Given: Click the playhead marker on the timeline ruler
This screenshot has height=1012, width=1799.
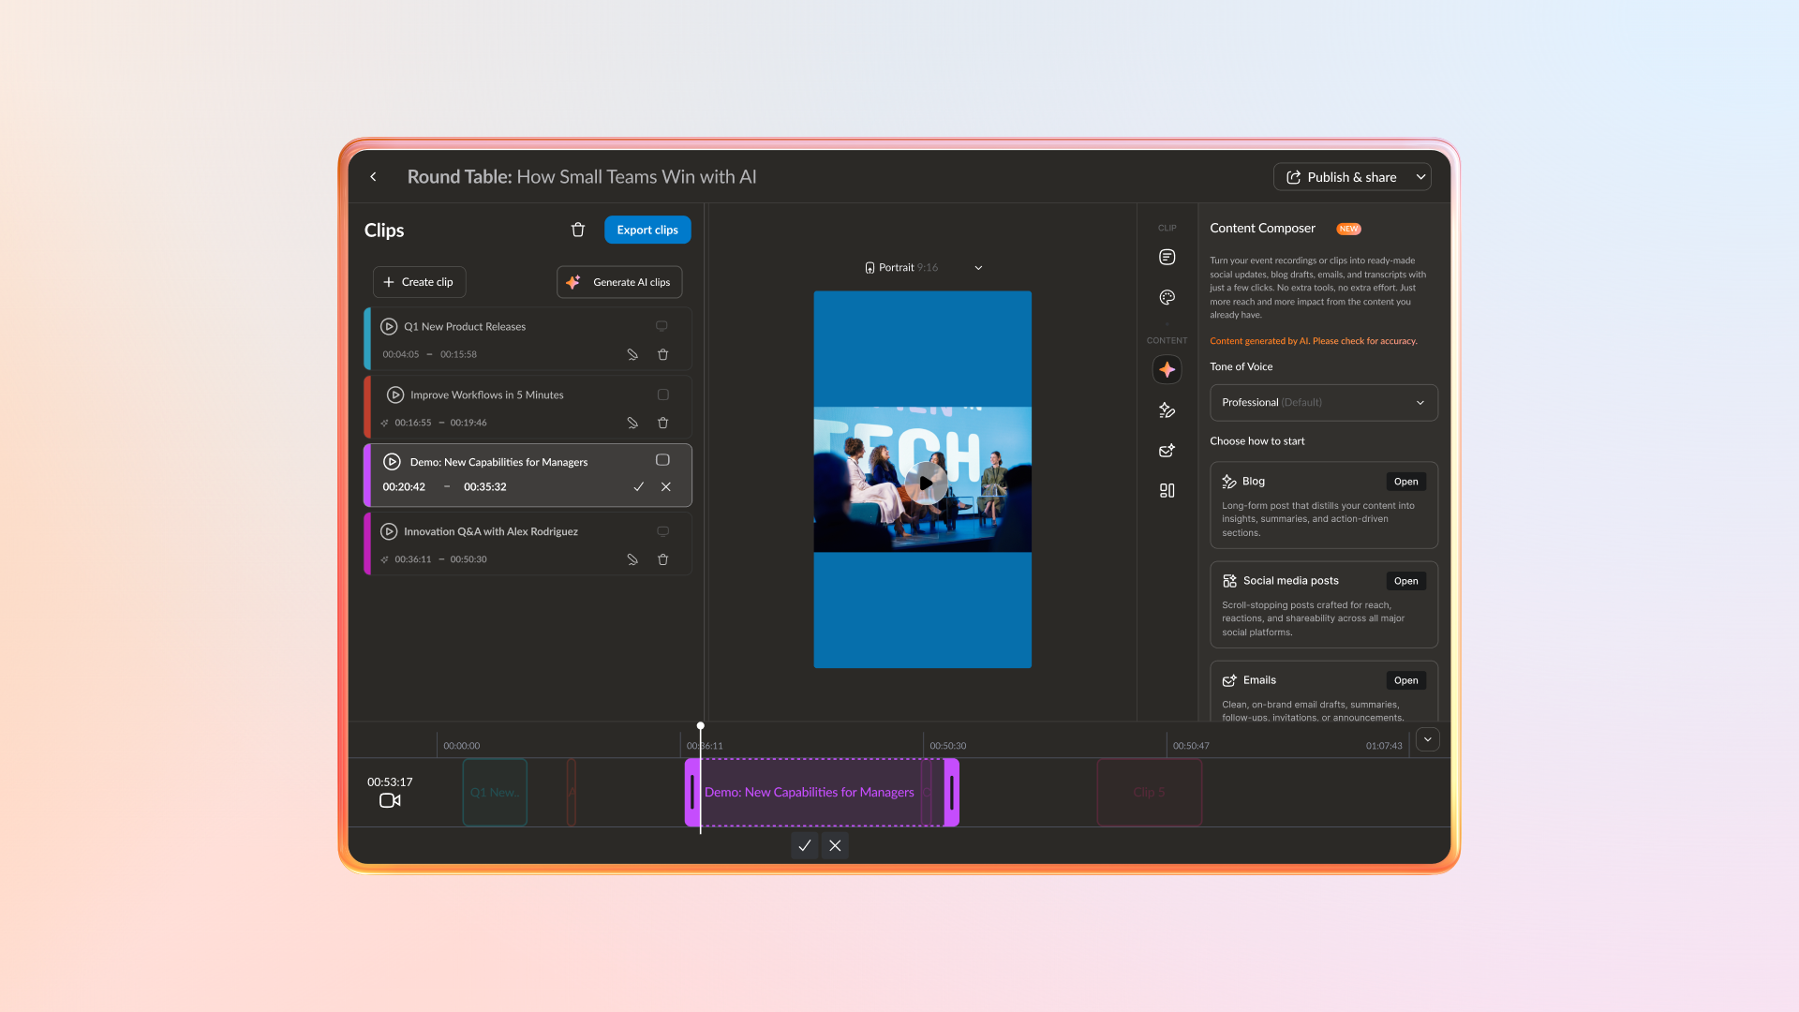Looking at the screenshot, I should coord(701,725).
